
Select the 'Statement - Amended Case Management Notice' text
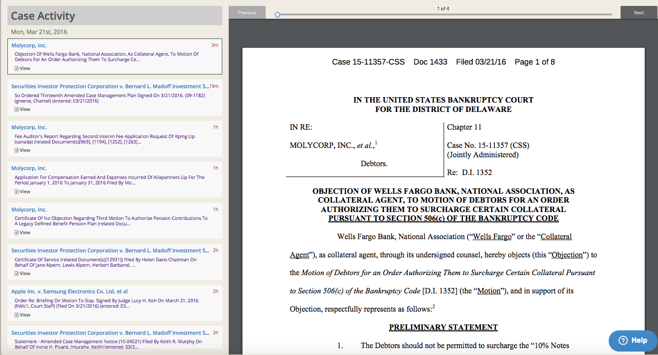[x=108, y=344]
